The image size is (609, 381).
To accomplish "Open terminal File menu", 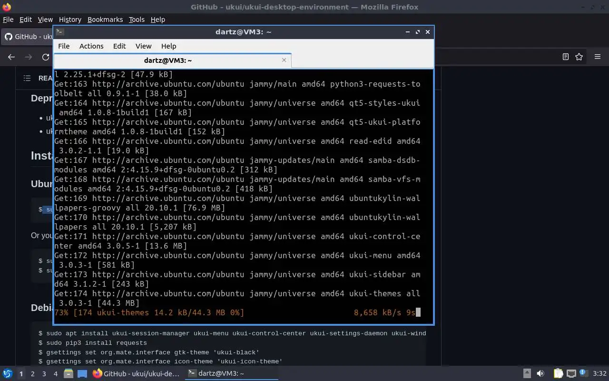I will point(64,46).
